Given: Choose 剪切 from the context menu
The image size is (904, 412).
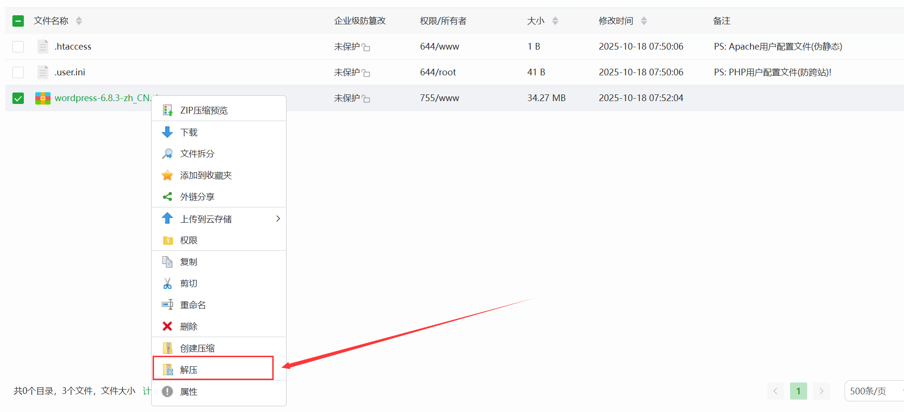Looking at the screenshot, I should coord(219,283).
